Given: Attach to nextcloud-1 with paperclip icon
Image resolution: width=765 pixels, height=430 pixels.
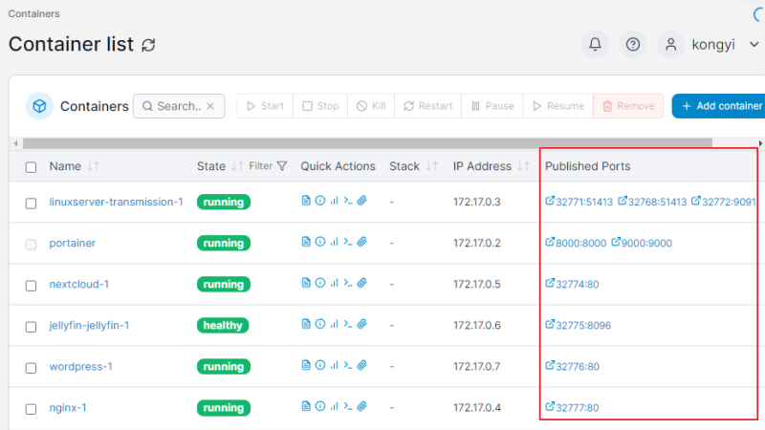Looking at the screenshot, I should coord(362,283).
